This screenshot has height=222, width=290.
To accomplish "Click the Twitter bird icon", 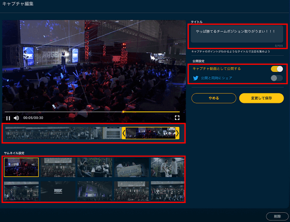I will point(195,78).
